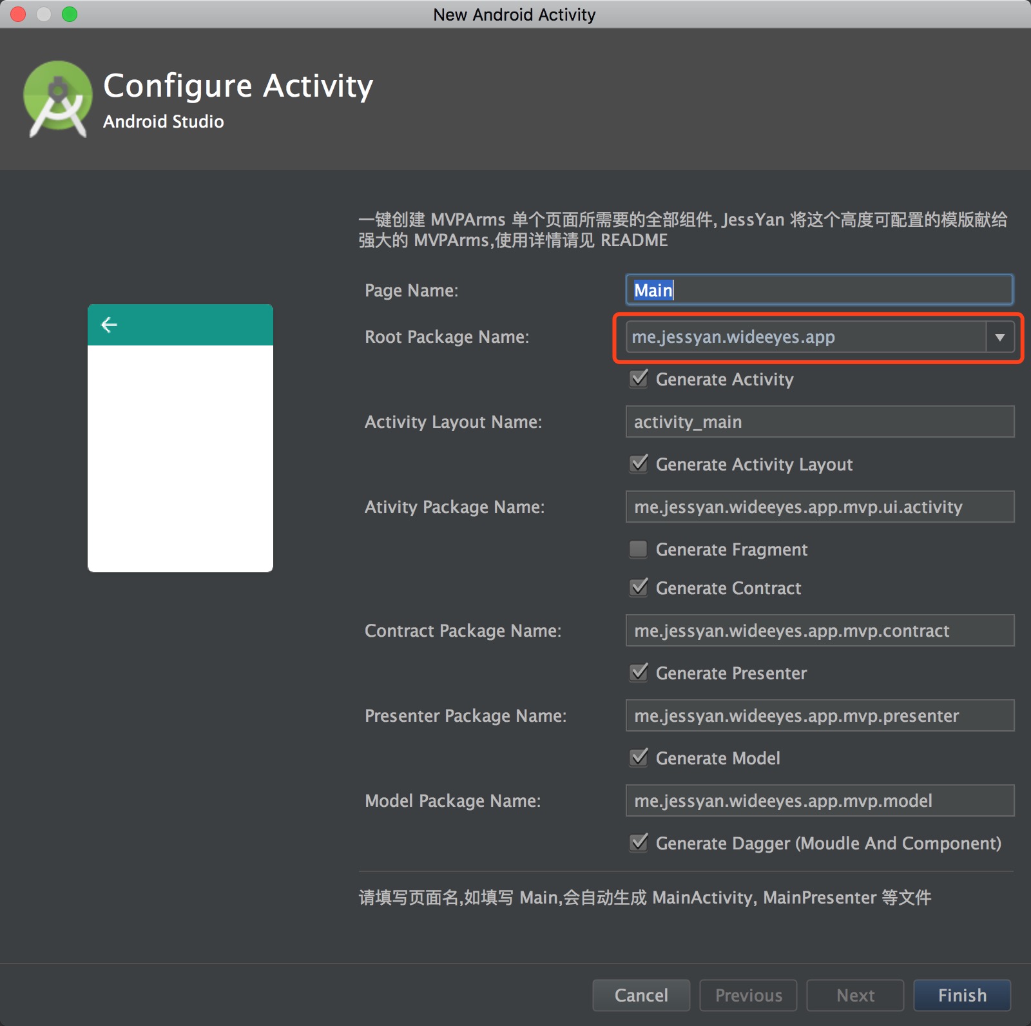The width and height of the screenshot is (1031, 1026).
Task: Click inside the Root Package Name combo box text
Action: click(805, 337)
